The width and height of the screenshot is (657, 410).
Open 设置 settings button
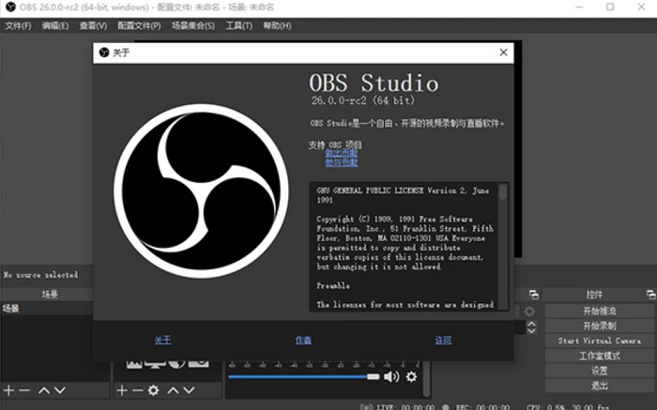point(599,371)
